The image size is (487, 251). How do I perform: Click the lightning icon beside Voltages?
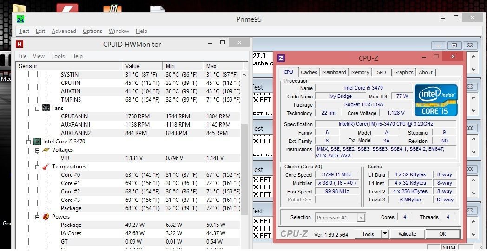(46, 150)
